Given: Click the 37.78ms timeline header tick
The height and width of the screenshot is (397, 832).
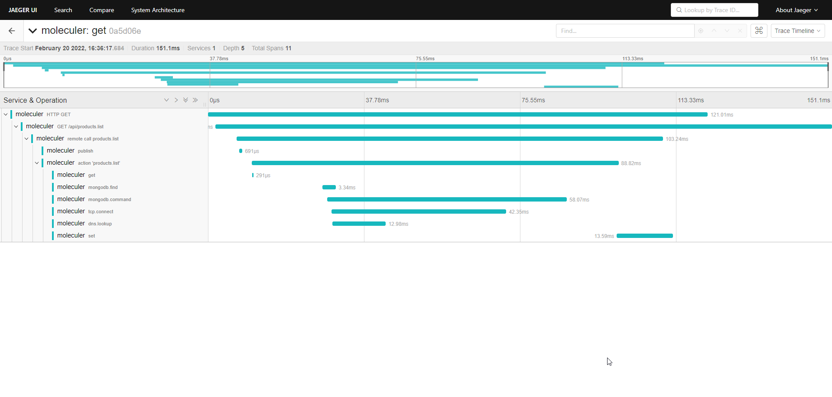Looking at the screenshot, I should [377, 100].
